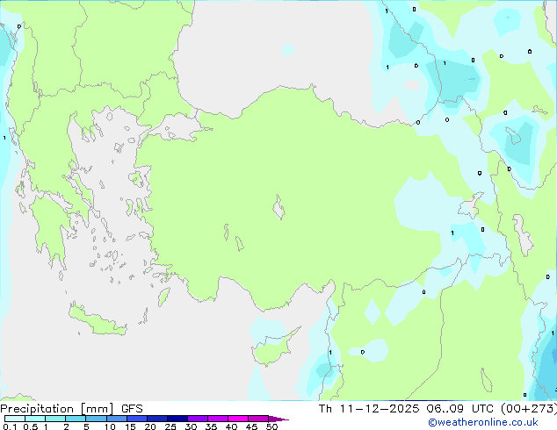Click the over-50 mm legend arrow tip
The width and height of the screenshot is (557, 430).
tap(278, 419)
